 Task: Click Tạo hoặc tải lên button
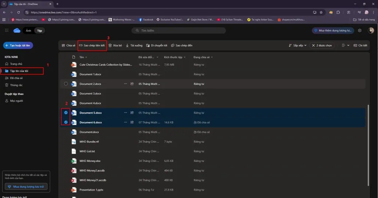tap(18, 45)
